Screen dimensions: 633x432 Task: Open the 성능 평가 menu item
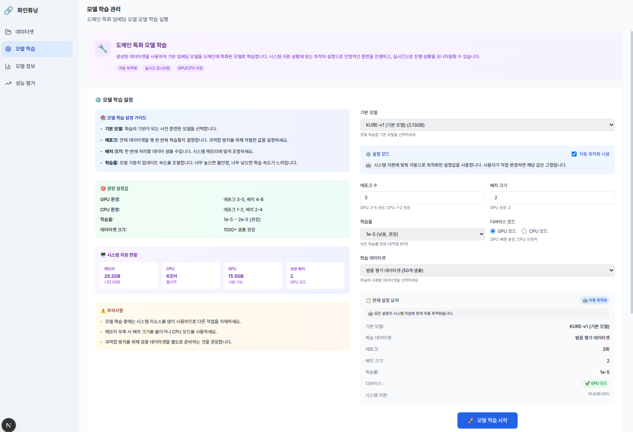[x=25, y=83]
